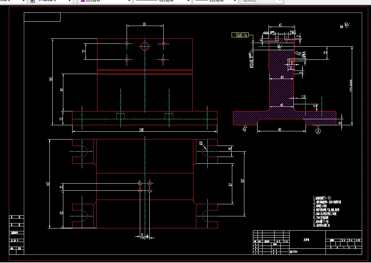This screenshot has width=371, height=263.
Task: Select the upper 40 width dimension
Action: pos(282,77)
